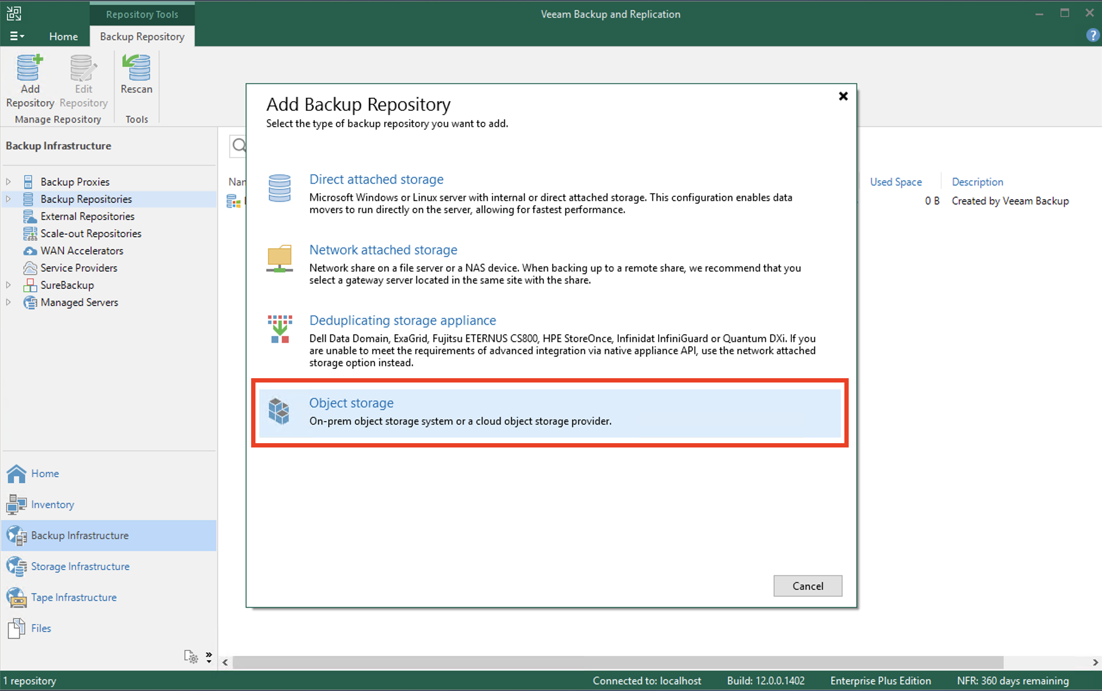Click the Add Repository ribbon icon
Viewport: 1102px width, 691px height.
tap(30, 68)
